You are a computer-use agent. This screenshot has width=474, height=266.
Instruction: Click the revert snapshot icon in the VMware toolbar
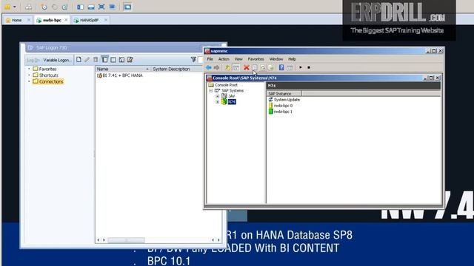55,7
